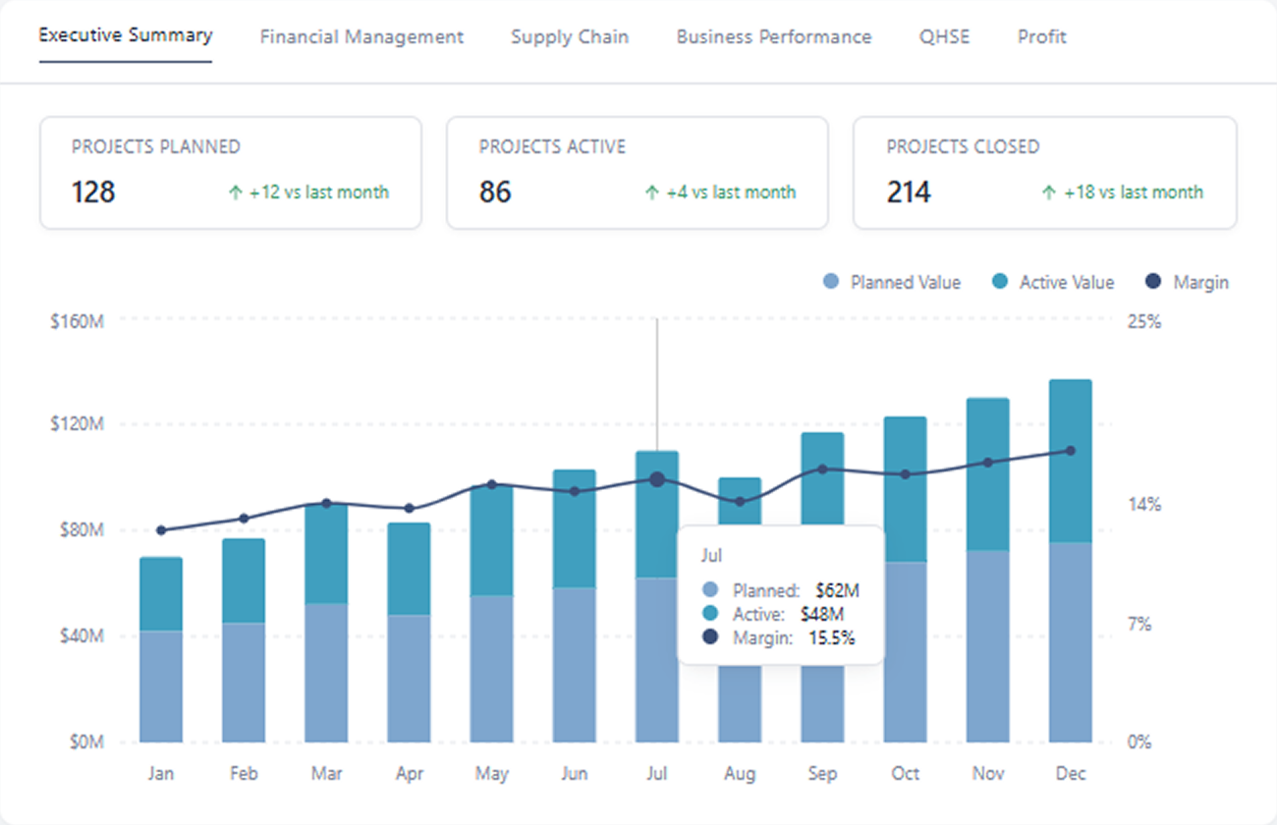Click the Margin color dot in the Jul tooltip
Image resolution: width=1277 pixels, height=825 pixels.
click(711, 636)
